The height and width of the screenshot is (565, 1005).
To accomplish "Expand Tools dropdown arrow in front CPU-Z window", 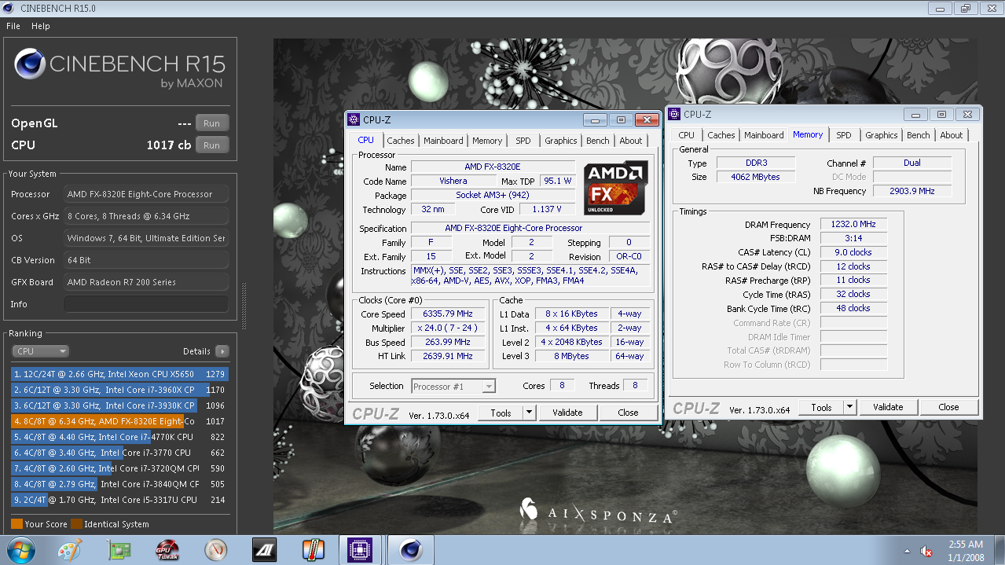I will (529, 413).
